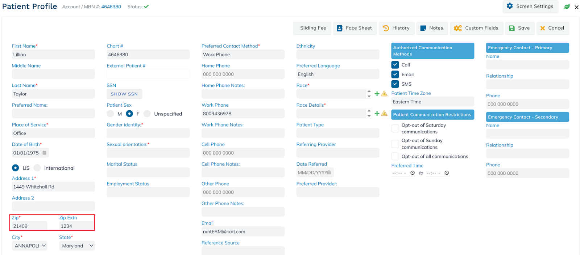Open the City dropdown
580x255 pixels.
[30, 246]
